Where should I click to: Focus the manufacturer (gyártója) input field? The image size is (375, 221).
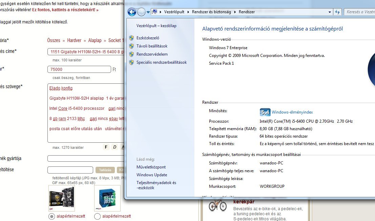[x=86, y=158]
